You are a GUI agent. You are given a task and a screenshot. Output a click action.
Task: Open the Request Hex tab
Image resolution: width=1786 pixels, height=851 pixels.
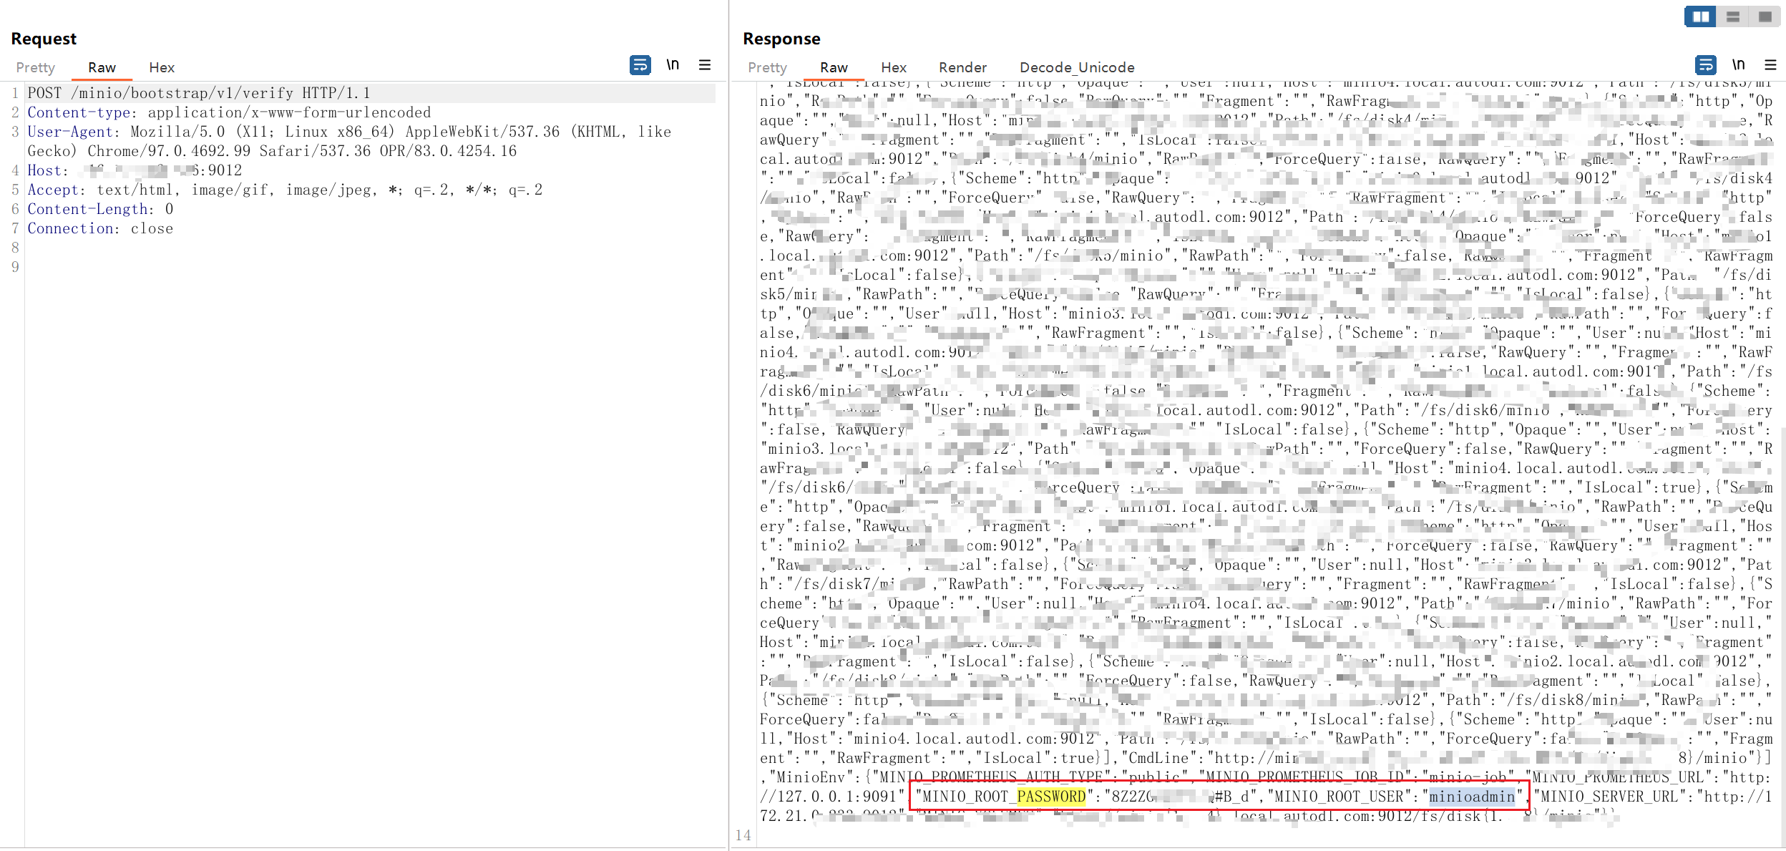162,67
